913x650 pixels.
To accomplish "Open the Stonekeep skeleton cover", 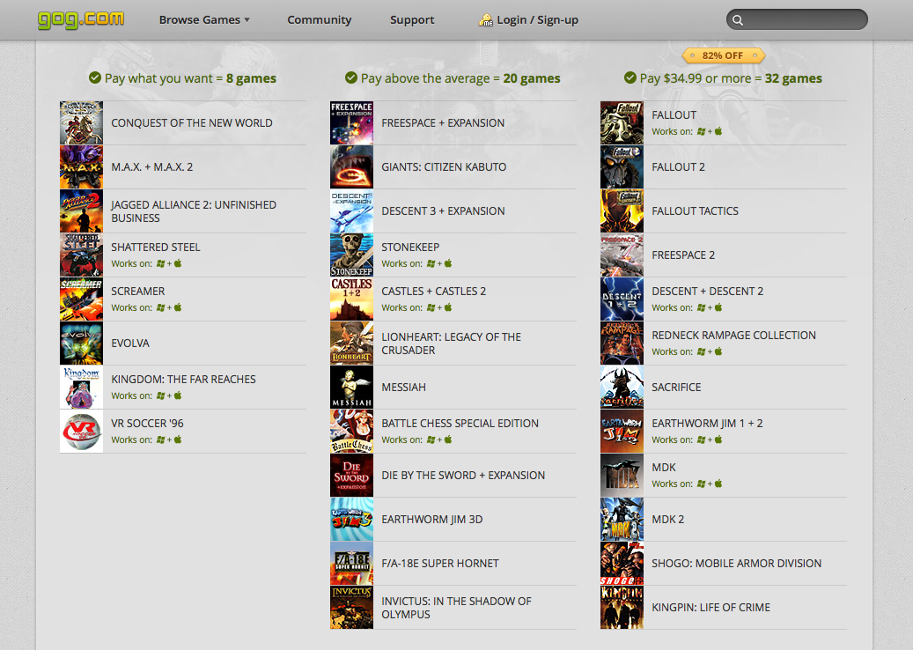I will (351, 255).
